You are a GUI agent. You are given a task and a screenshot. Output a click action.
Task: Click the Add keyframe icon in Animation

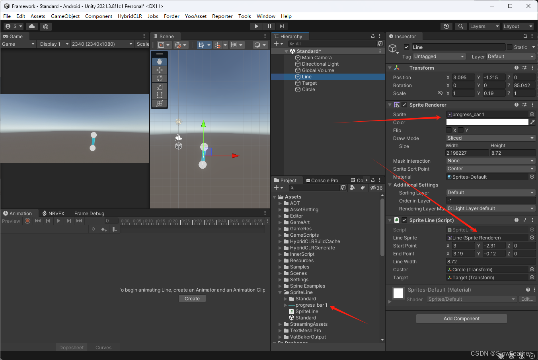click(103, 229)
